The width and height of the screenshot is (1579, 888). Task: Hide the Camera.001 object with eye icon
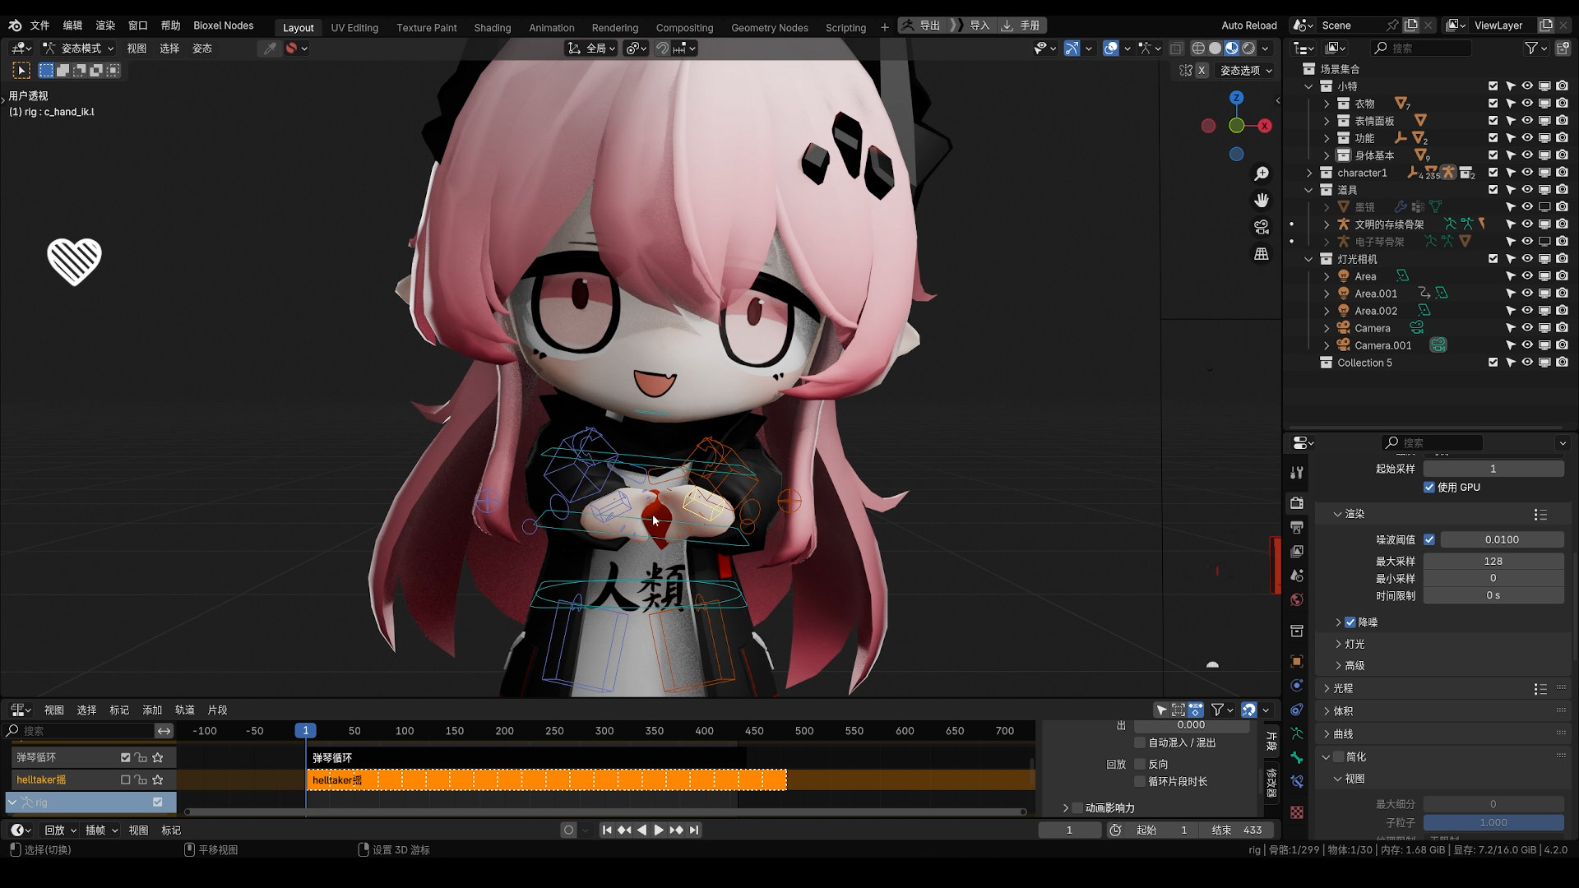click(1527, 345)
